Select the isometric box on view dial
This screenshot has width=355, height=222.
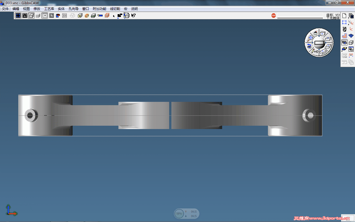point(323,52)
